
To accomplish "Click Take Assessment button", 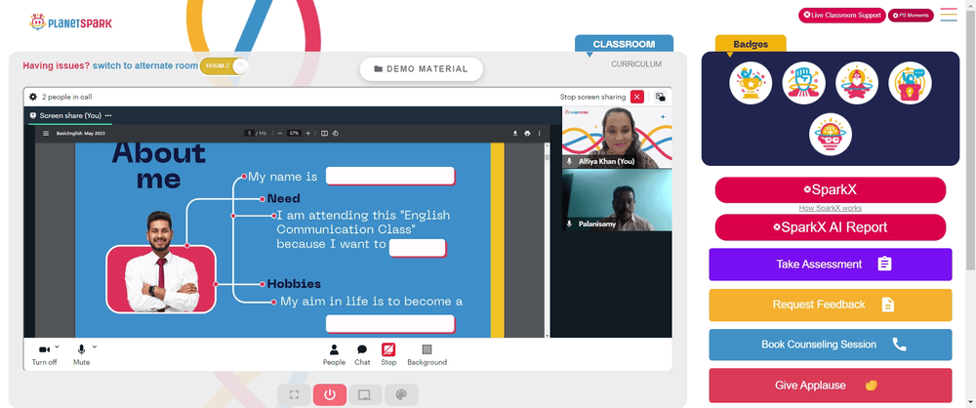I will pyautogui.click(x=831, y=265).
